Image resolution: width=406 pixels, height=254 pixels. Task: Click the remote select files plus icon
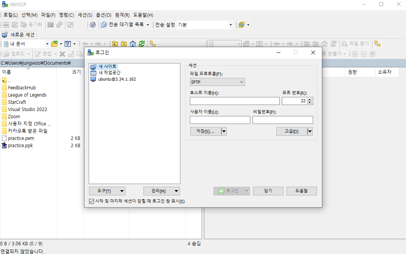(355, 54)
